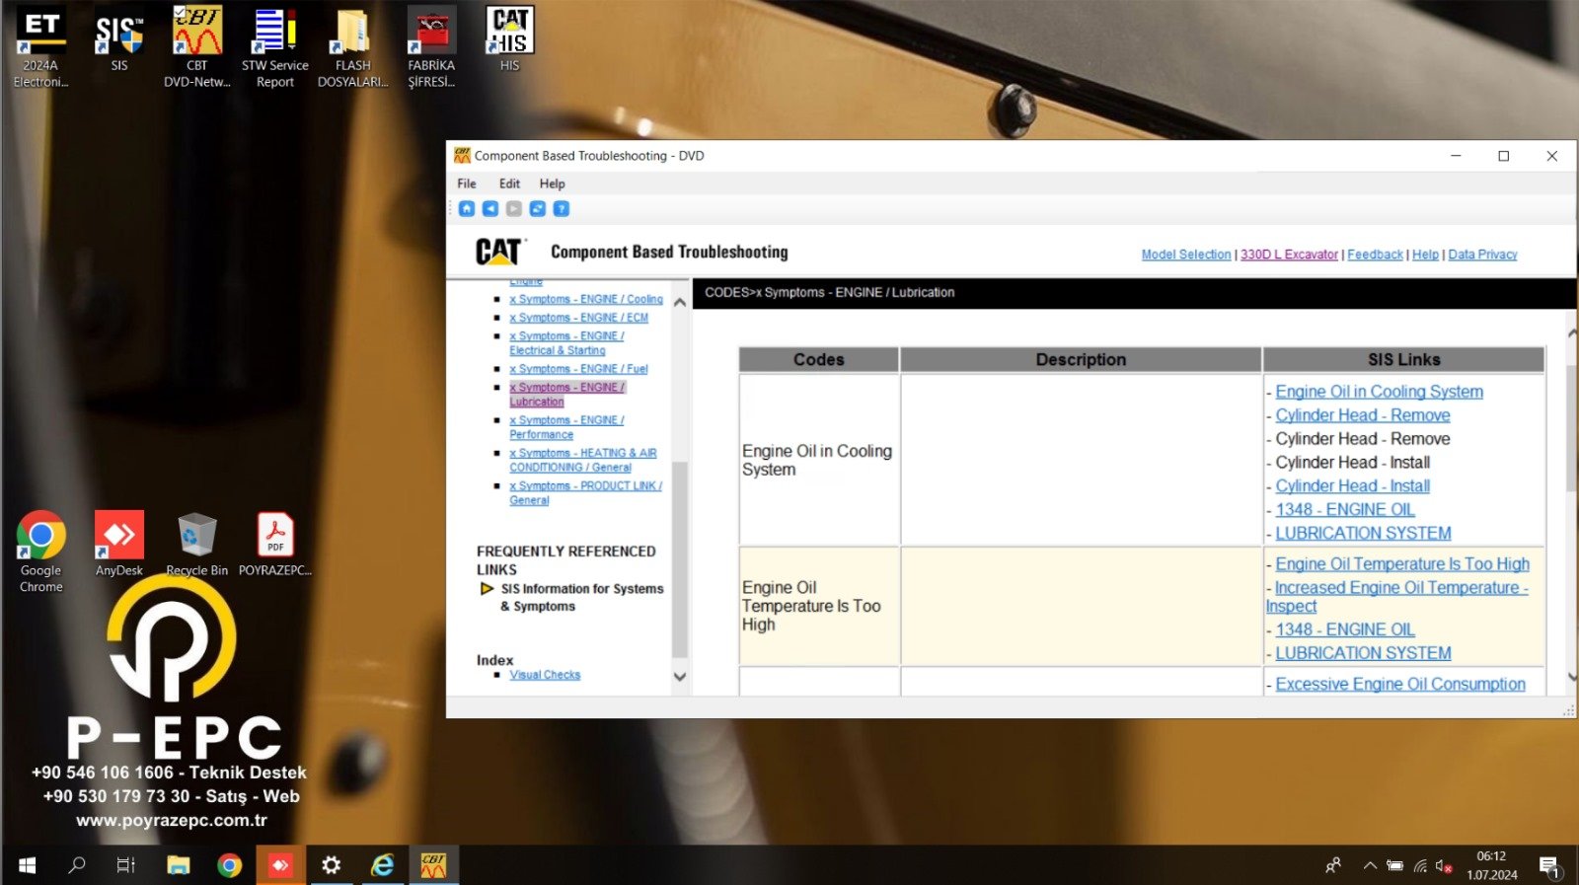Open x Symptoms - ENGINE / Electrical & Starting

tap(566, 343)
